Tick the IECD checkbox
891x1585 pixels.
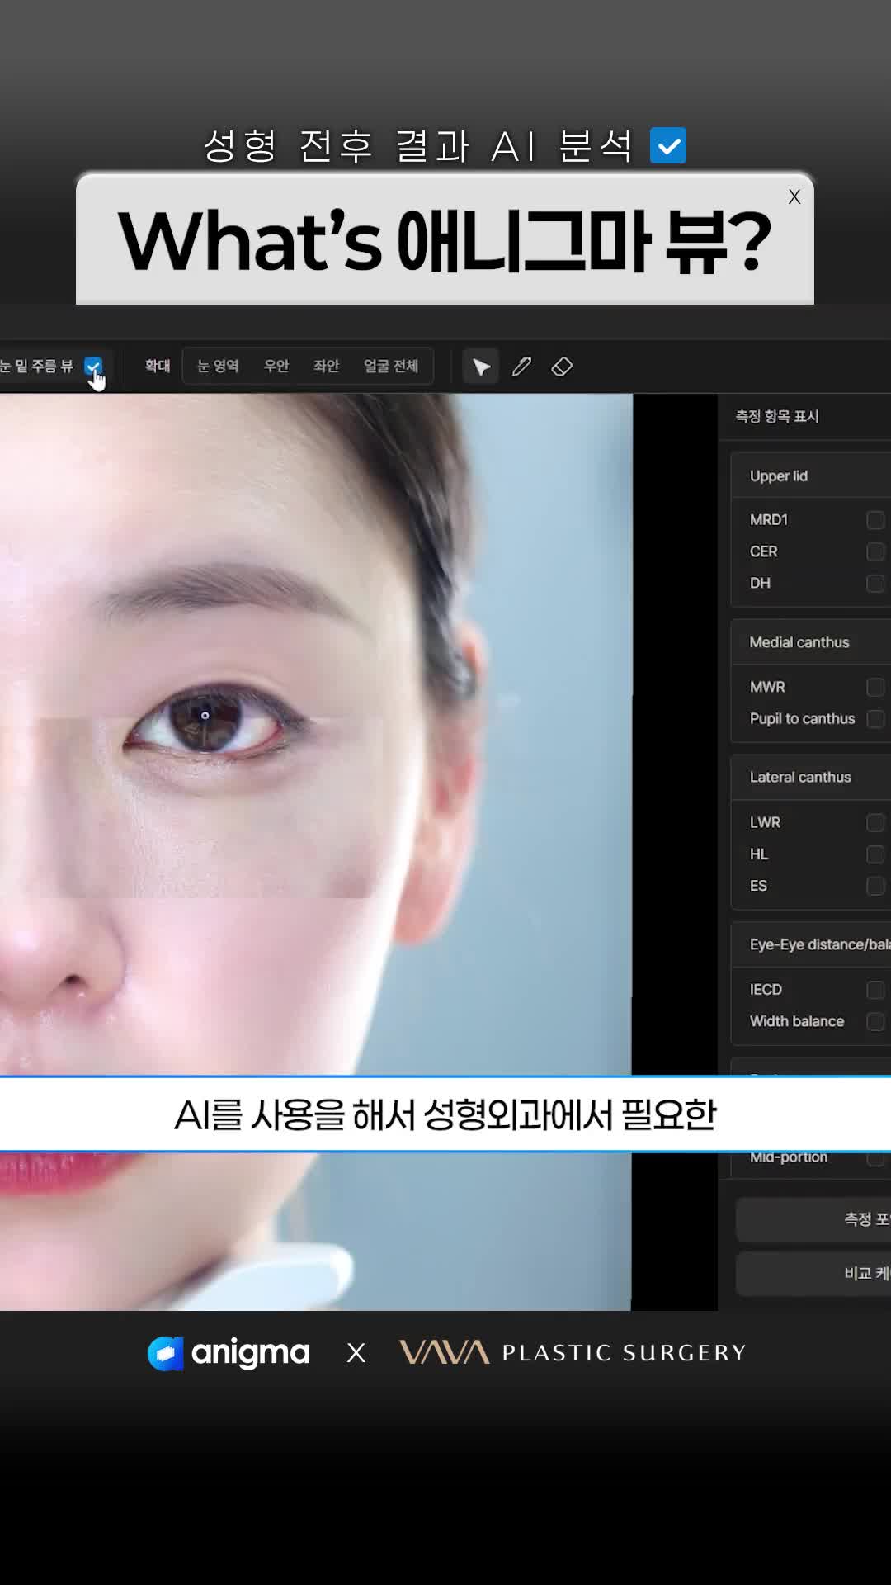pos(875,990)
